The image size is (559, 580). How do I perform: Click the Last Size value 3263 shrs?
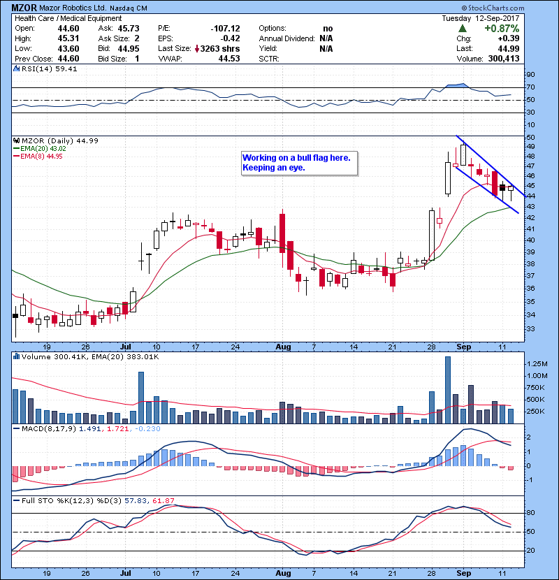220,49
